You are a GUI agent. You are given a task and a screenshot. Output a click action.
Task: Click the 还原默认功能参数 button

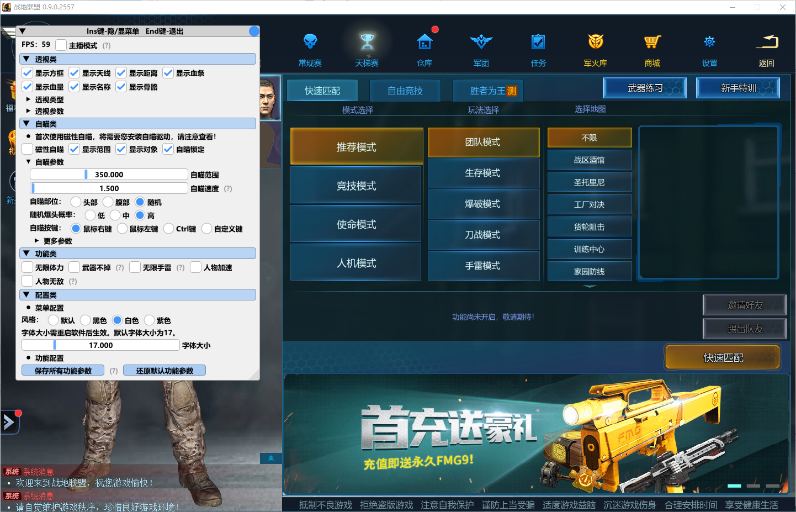pyautogui.click(x=164, y=370)
